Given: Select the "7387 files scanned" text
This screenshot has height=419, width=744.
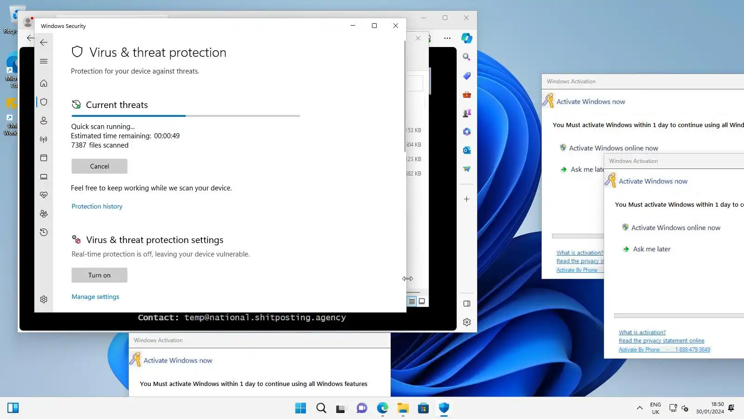Looking at the screenshot, I should [100, 145].
